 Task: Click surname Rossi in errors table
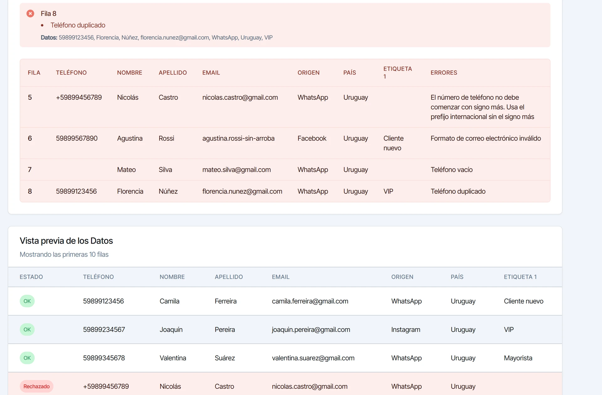click(166, 139)
